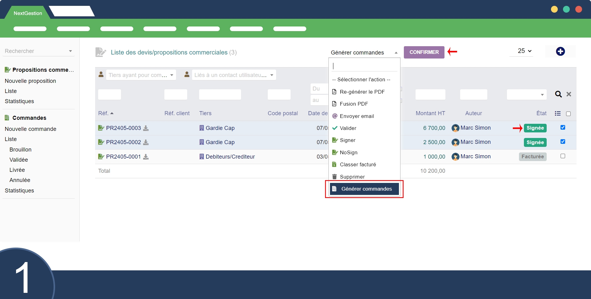
Task: Open the État filter dropdown
Action: [526, 95]
